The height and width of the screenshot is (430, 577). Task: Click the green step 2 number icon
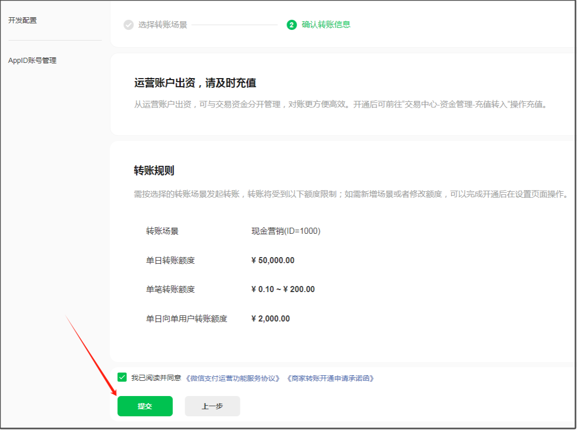292,25
